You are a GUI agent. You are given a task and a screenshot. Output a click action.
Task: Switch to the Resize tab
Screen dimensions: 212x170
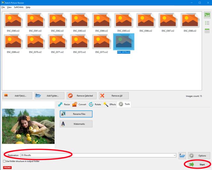(x=64, y=104)
